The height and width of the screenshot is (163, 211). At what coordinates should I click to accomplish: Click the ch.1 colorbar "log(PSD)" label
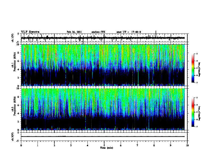pos(200,70)
